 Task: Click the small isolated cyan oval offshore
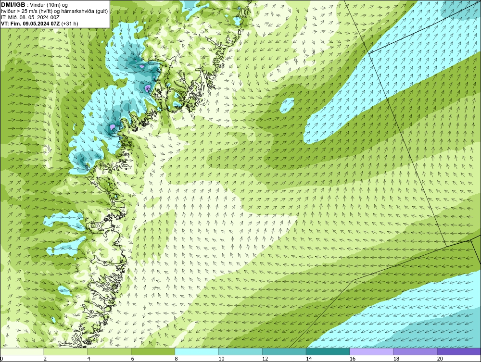[287, 105]
